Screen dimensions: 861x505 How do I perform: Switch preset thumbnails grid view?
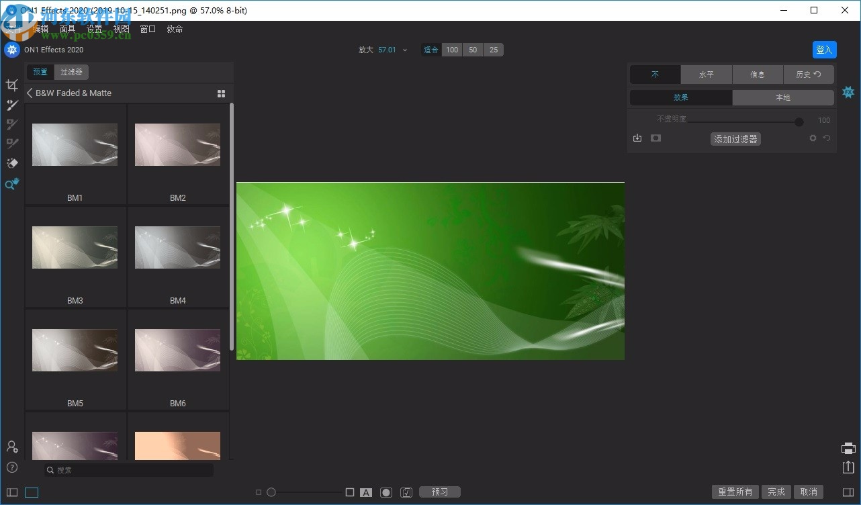point(222,93)
